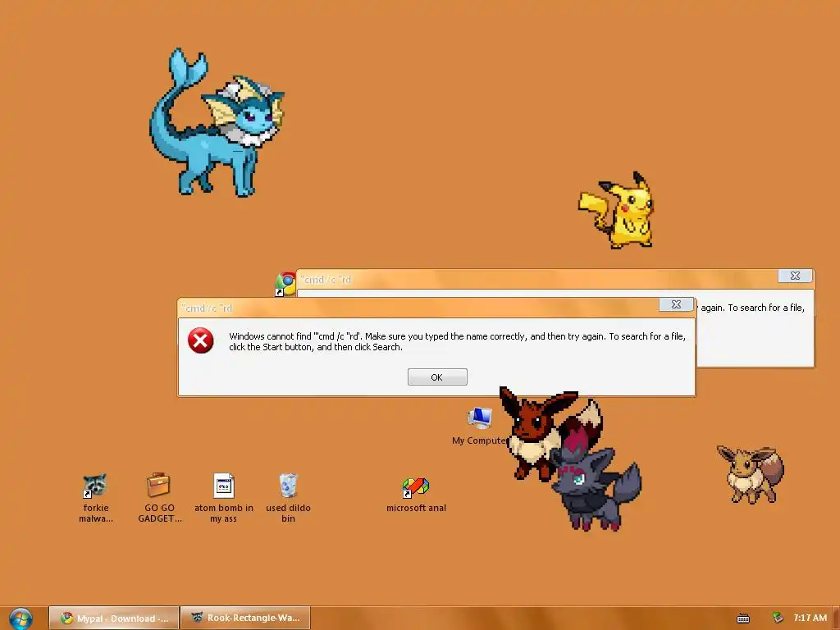Select the recycle bin desktop icon
The image size is (840, 630).
[x=288, y=498]
